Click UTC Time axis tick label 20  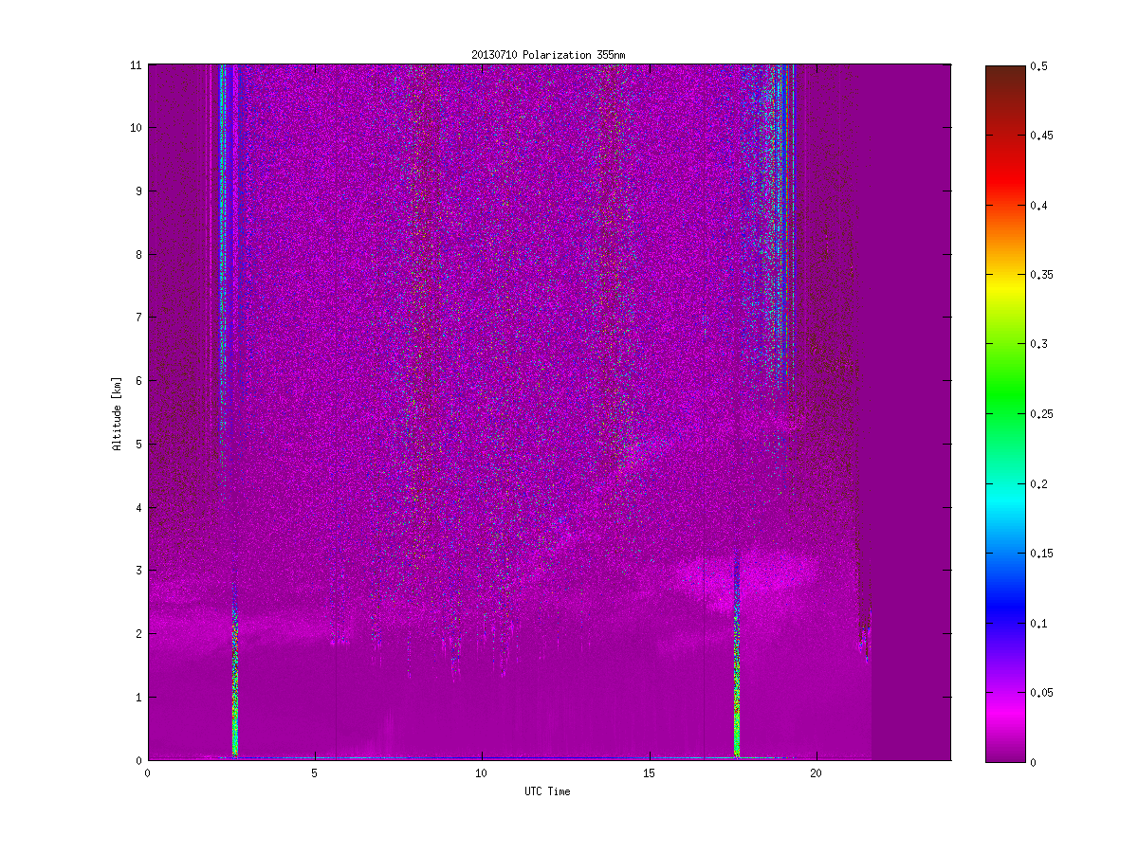[x=816, y=772]
